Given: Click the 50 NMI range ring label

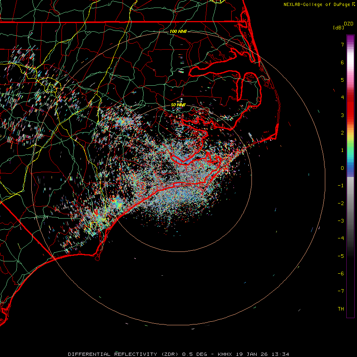Looking at the screenshot, I should click(x=178, y=105).
